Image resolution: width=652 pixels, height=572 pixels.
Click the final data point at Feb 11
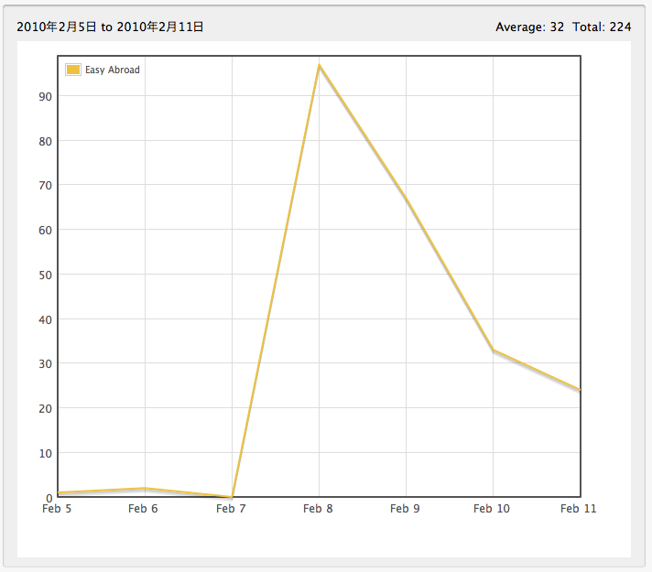tap(579, 390)
